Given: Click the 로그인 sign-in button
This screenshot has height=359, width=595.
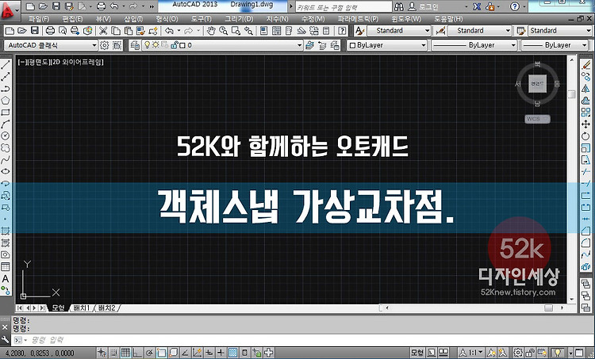Looking at the screenshot, I should coord(423,7).
